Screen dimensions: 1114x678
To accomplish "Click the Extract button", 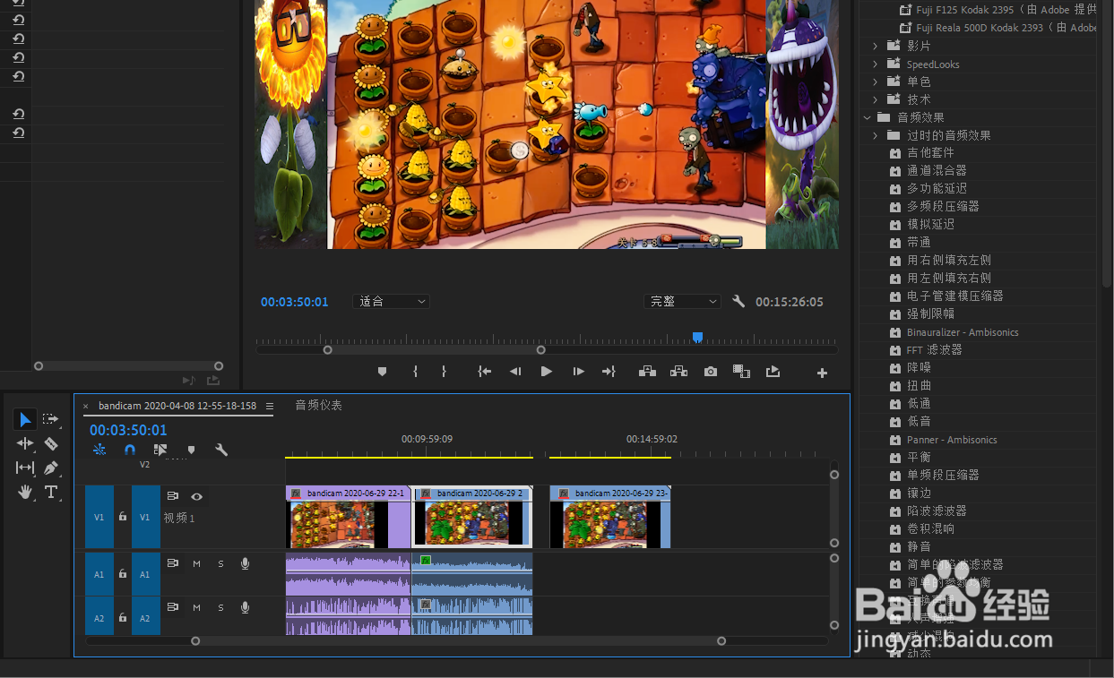I will click(x=678, y=372).
